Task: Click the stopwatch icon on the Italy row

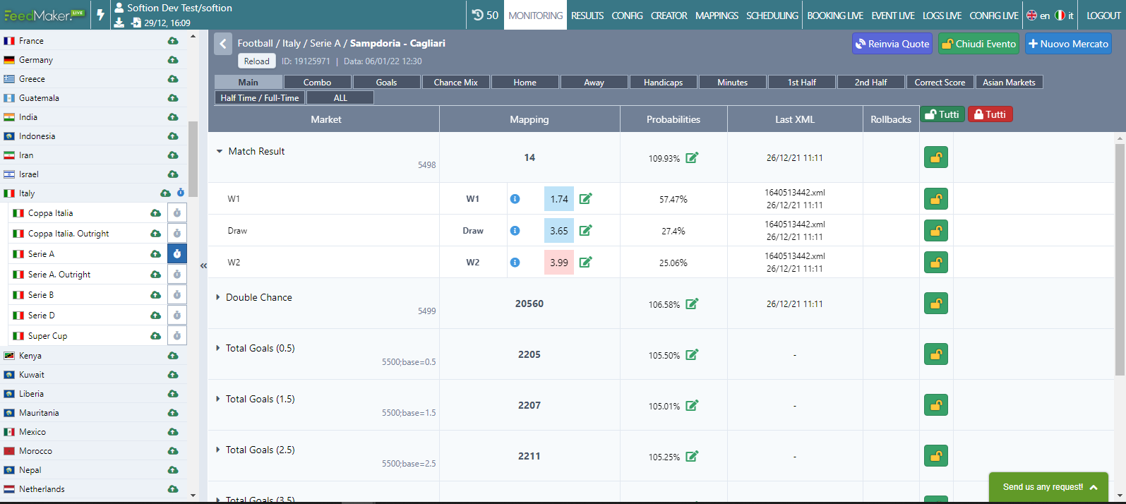Action: pos(181,193)
